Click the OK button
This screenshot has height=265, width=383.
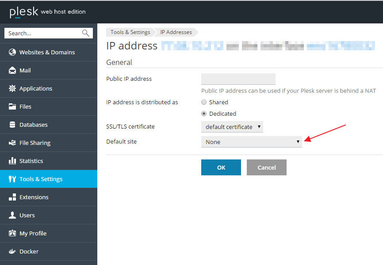[x=221, y=167]
